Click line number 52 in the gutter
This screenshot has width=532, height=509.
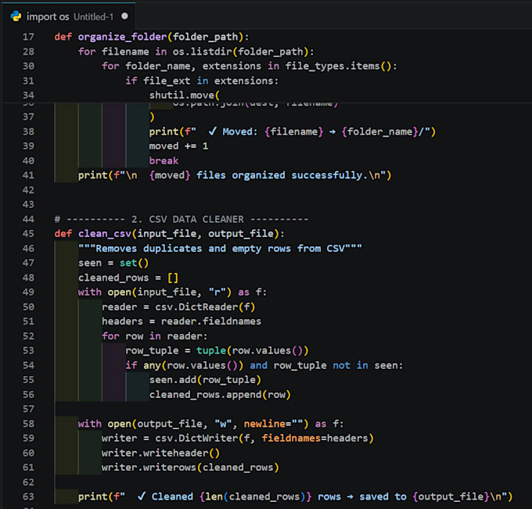tap(28, 336)
